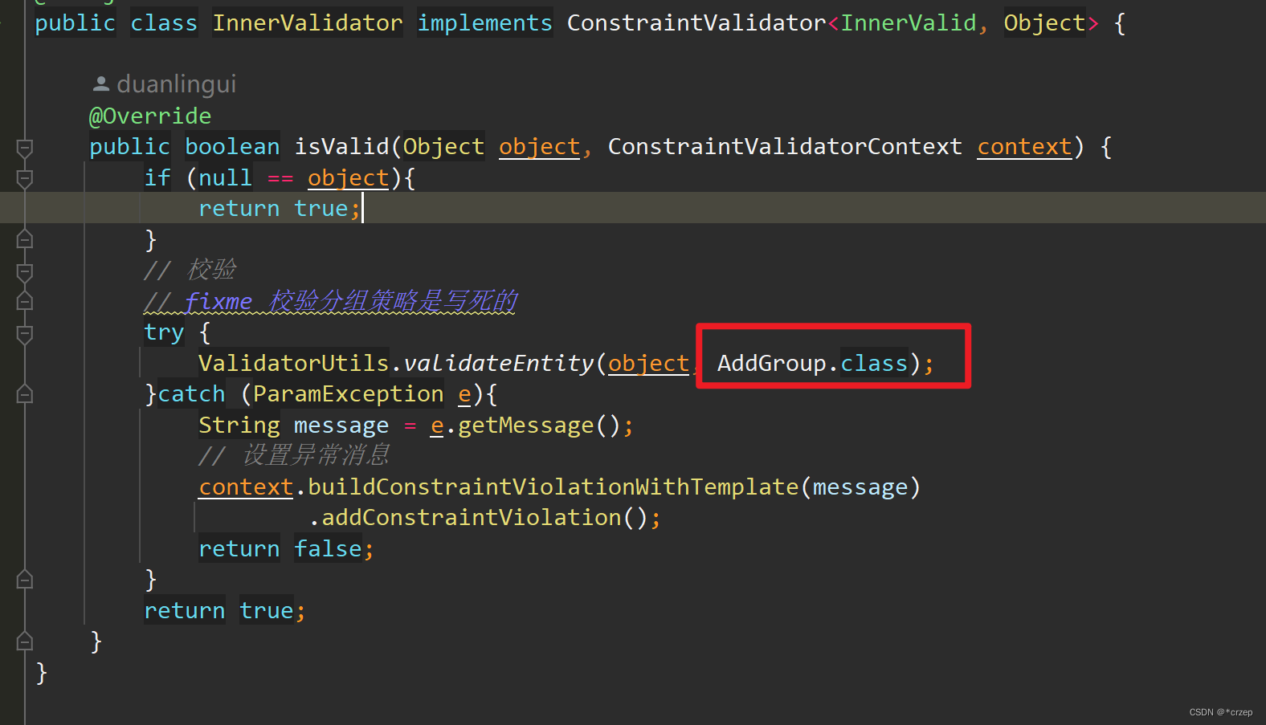The width and height of the screenshot is (1266, 725).
Task: Click the InnerValid type parameter
Action: [x=909, y=23]
